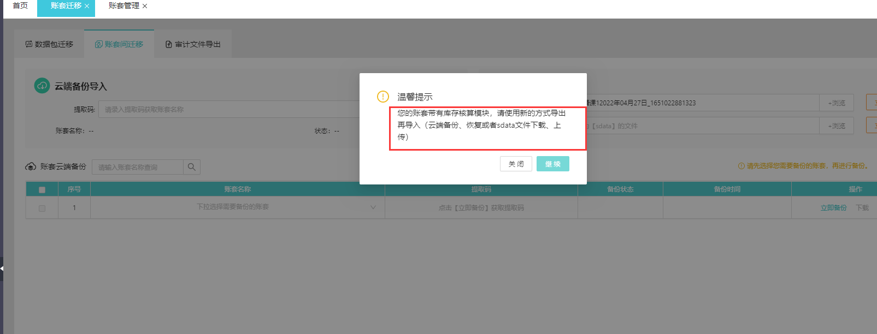Viewport: 877px width, 334px height.
Task: Click the 账套云端备份 label
Action: [63, 166]
